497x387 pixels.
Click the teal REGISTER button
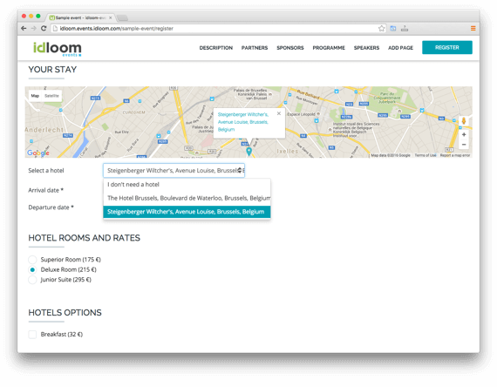point(447,48)
